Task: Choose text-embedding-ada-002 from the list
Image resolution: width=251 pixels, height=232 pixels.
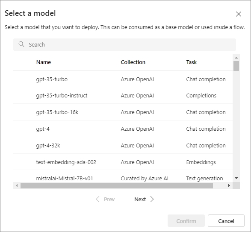Action: coord(123,162)
